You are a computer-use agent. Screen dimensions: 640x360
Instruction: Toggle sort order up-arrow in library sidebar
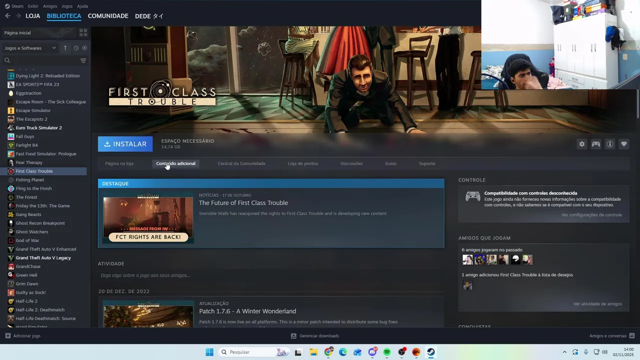click(x=65, y=48)
